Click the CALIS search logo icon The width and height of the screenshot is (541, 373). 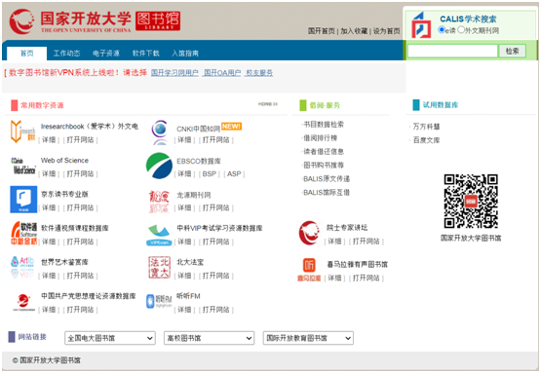click(421, 24)
